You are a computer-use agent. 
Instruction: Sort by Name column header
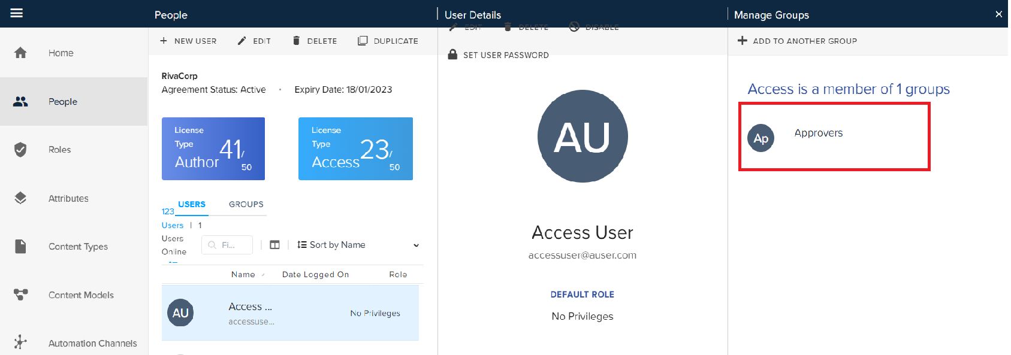(243, 274)
